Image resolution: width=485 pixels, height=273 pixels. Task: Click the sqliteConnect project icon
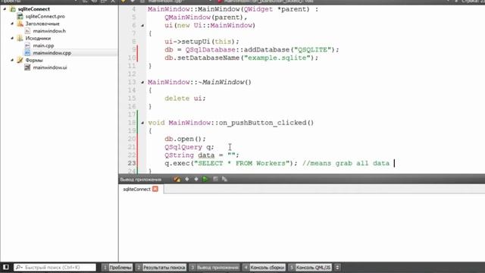point(13,9)
